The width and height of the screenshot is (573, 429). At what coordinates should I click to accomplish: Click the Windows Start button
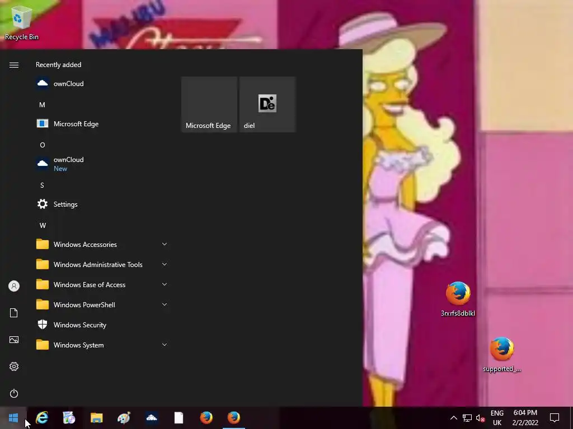(x=13, y=418)
